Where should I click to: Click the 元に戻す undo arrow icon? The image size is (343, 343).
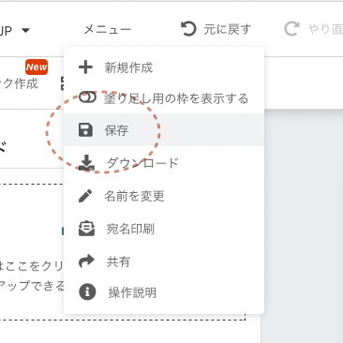[x=188, y=29]
